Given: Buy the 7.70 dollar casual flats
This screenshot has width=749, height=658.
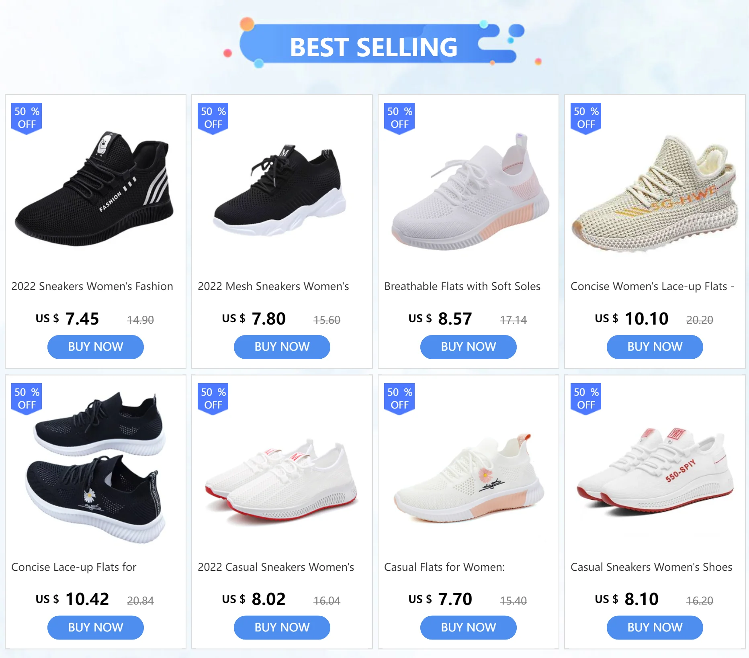Looking at the screenshot, I should [x=469, y=627].
